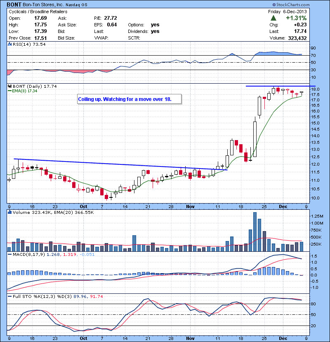Click the RSI 70 level axis label
The image size is (330, 342).
pyautogui.click(x=313, y=55)
